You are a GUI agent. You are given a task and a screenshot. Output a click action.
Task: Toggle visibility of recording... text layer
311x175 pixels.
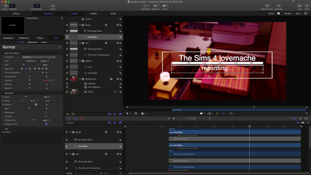pos(67,37)
